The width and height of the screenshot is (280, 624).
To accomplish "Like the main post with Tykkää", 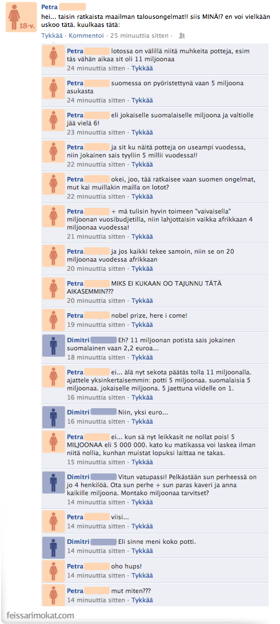I will (51, 36).
